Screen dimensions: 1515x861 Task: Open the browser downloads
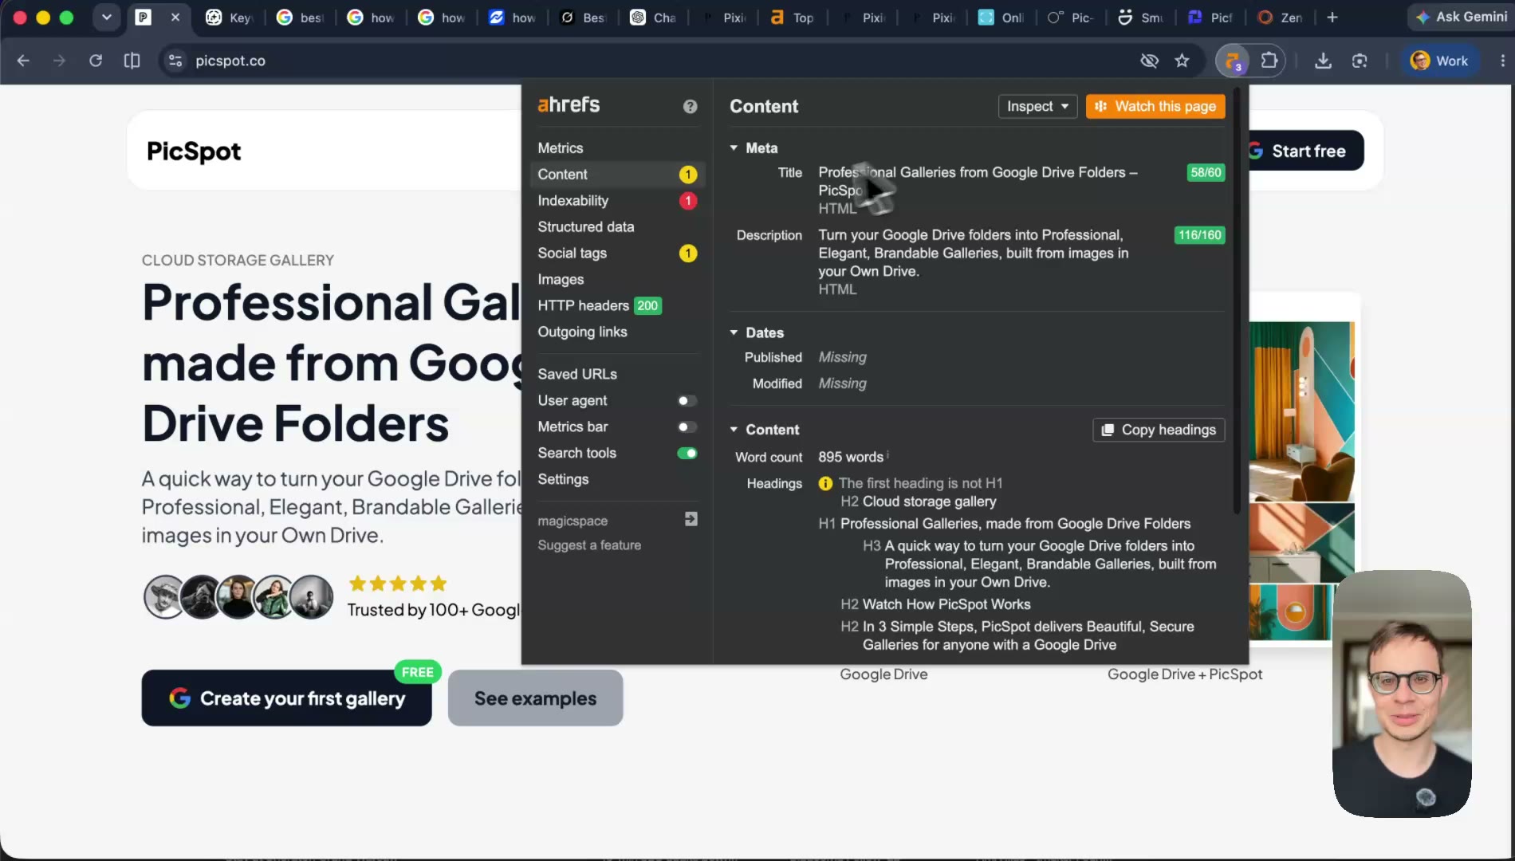tap(1323, 61)
